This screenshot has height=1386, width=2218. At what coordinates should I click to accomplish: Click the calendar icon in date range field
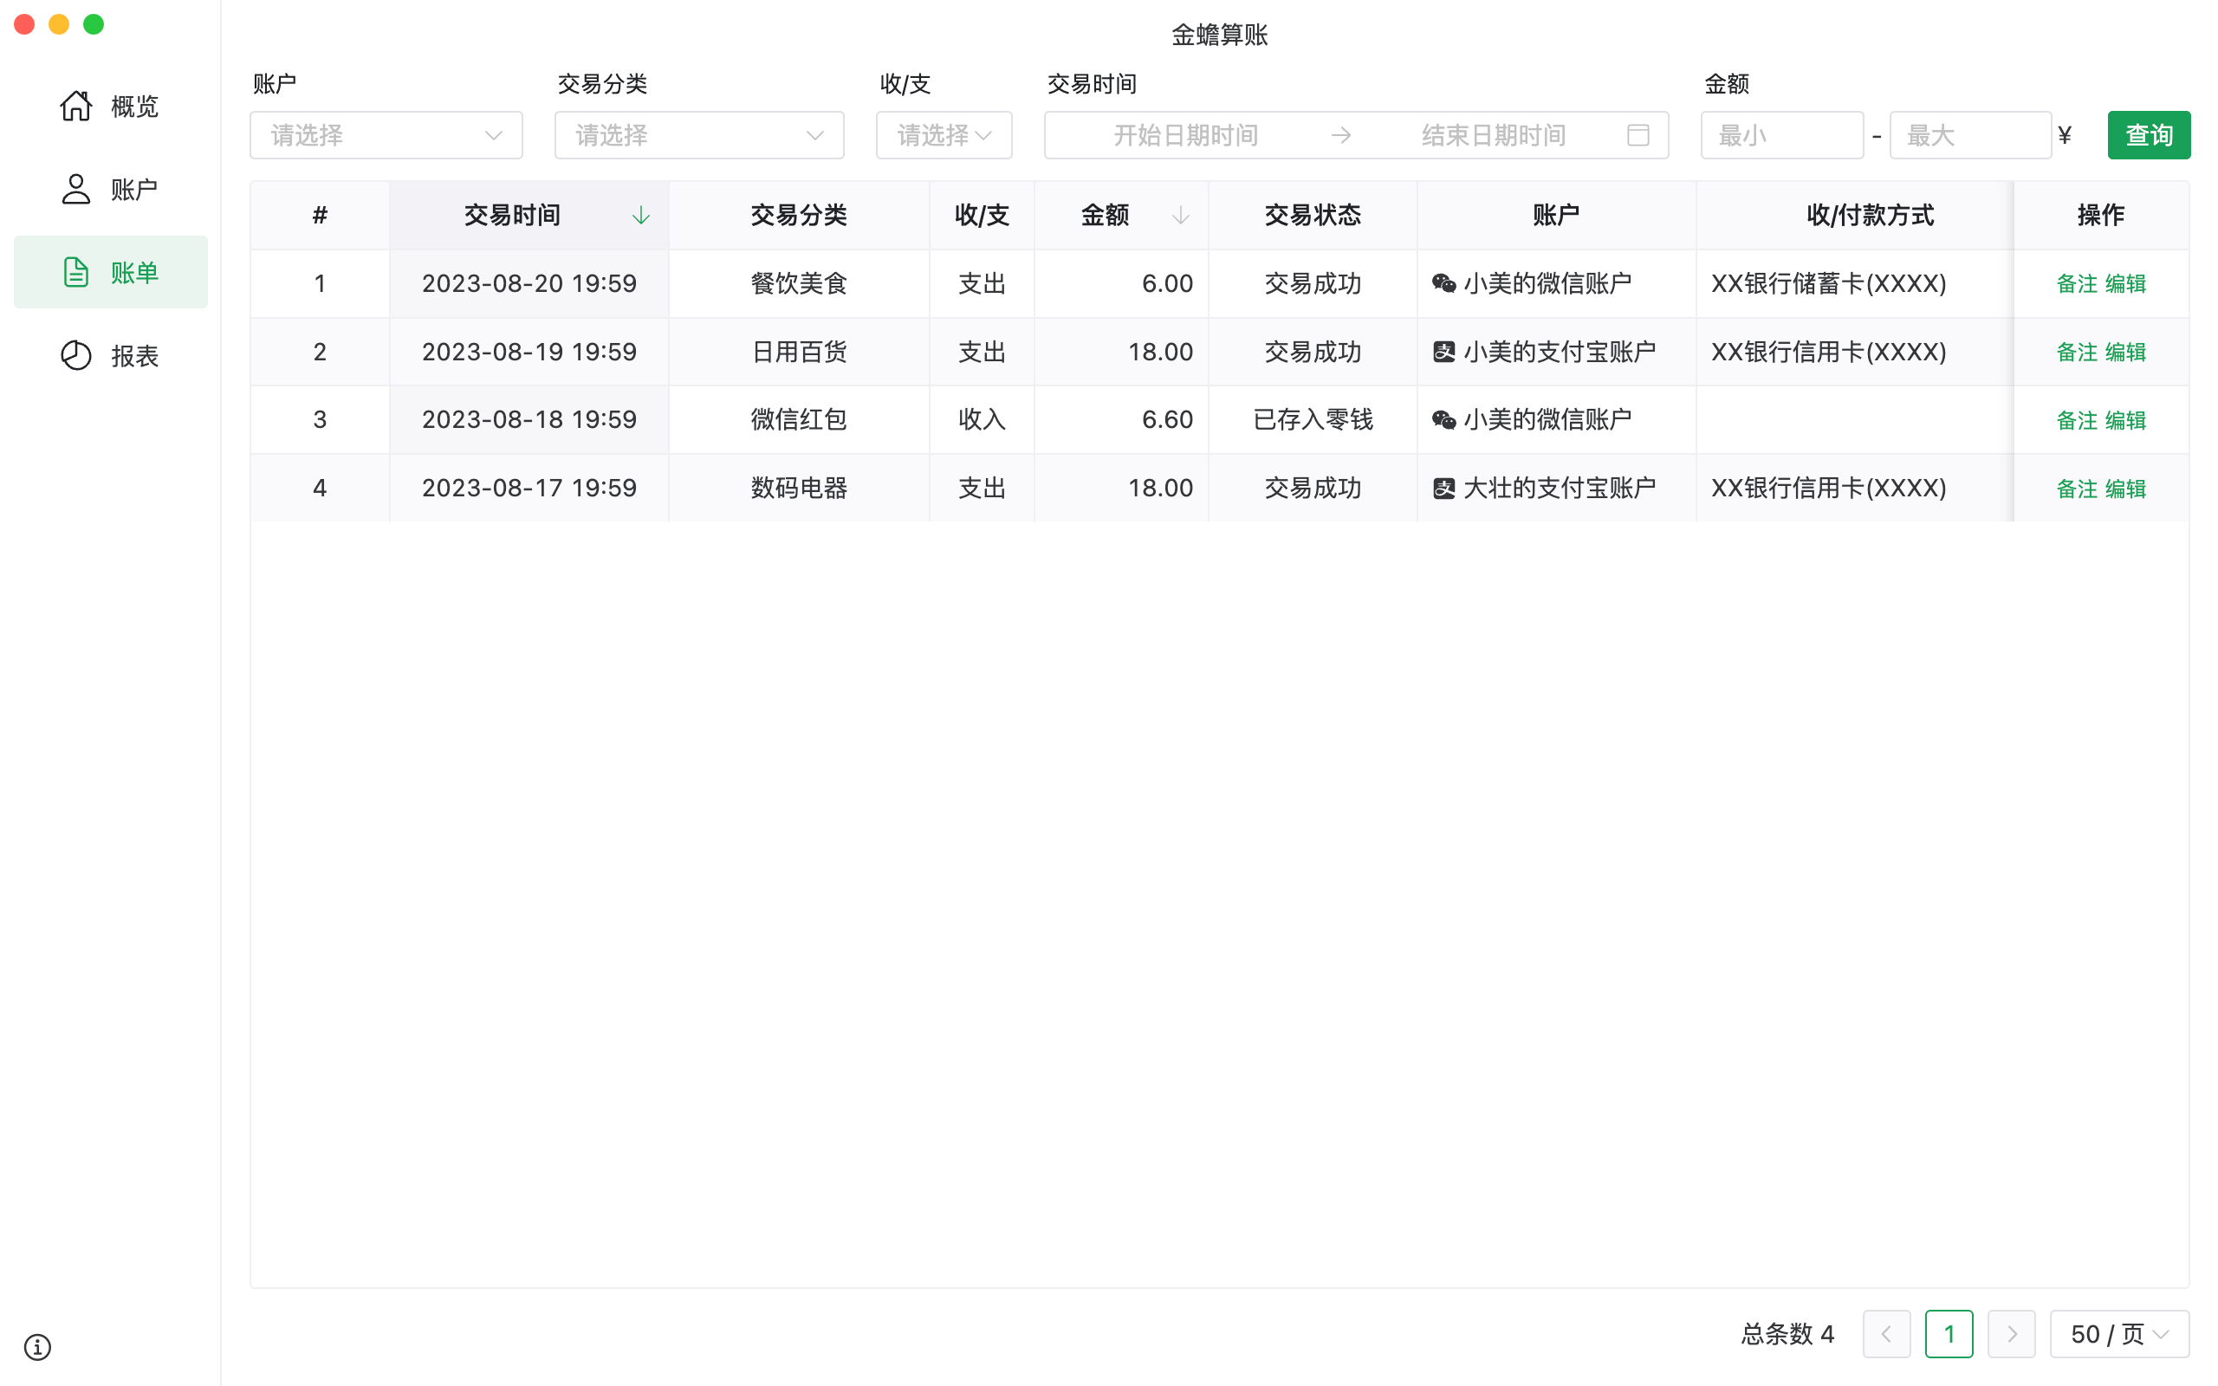[1638, 136]
